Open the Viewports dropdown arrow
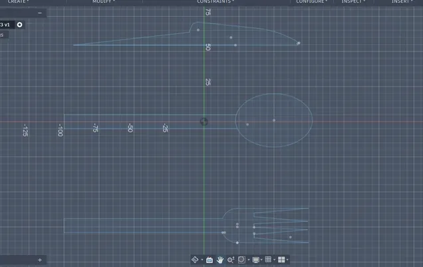This screenshot has width=423, height=267. click(287, 260)
